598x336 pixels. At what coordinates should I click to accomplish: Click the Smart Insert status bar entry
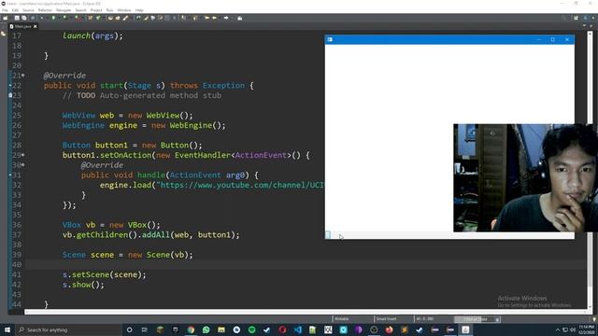pyautogui.click(x=386, y=319)
